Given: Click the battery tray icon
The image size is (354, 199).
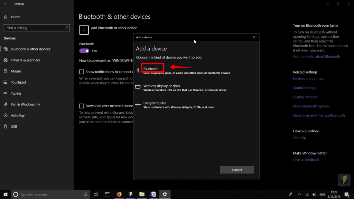Looking at the screenshot, I should tap(314, 194).
